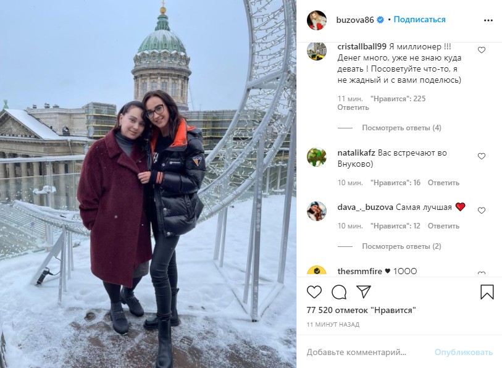Open the buzova86 profile avatar
The height and width of the screenshot is (368, 502).
click(x=317, y=20)
